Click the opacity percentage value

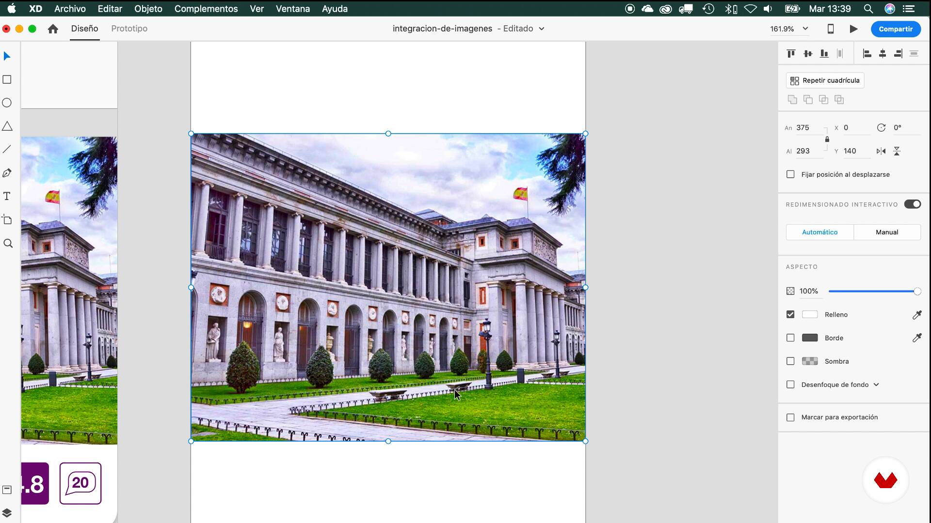[809, 291]
